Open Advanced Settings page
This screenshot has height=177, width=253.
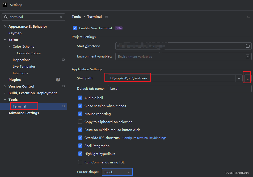[24, 113]
